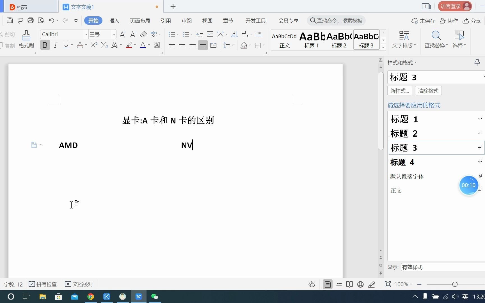Decrease paragraph indent
Viewport: 485px width, 303px height.
tap(200, 34)
